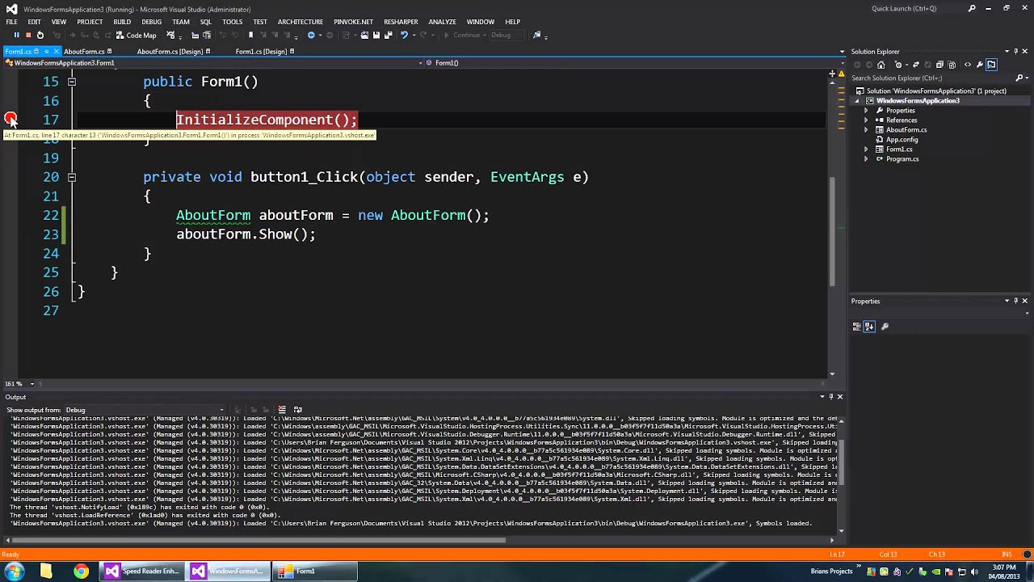Open the ARCHITECTURE menu
This screenshot has width=1034, height=582.
301,22
